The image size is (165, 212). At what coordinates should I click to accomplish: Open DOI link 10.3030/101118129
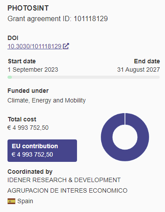(34, 46)
